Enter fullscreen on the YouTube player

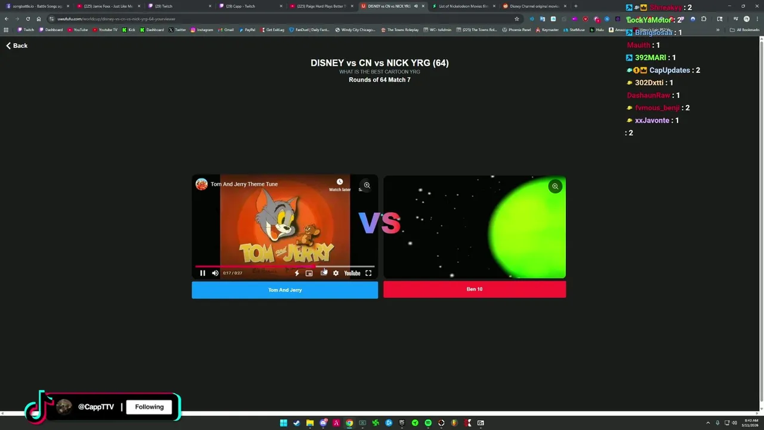point(368,273)
